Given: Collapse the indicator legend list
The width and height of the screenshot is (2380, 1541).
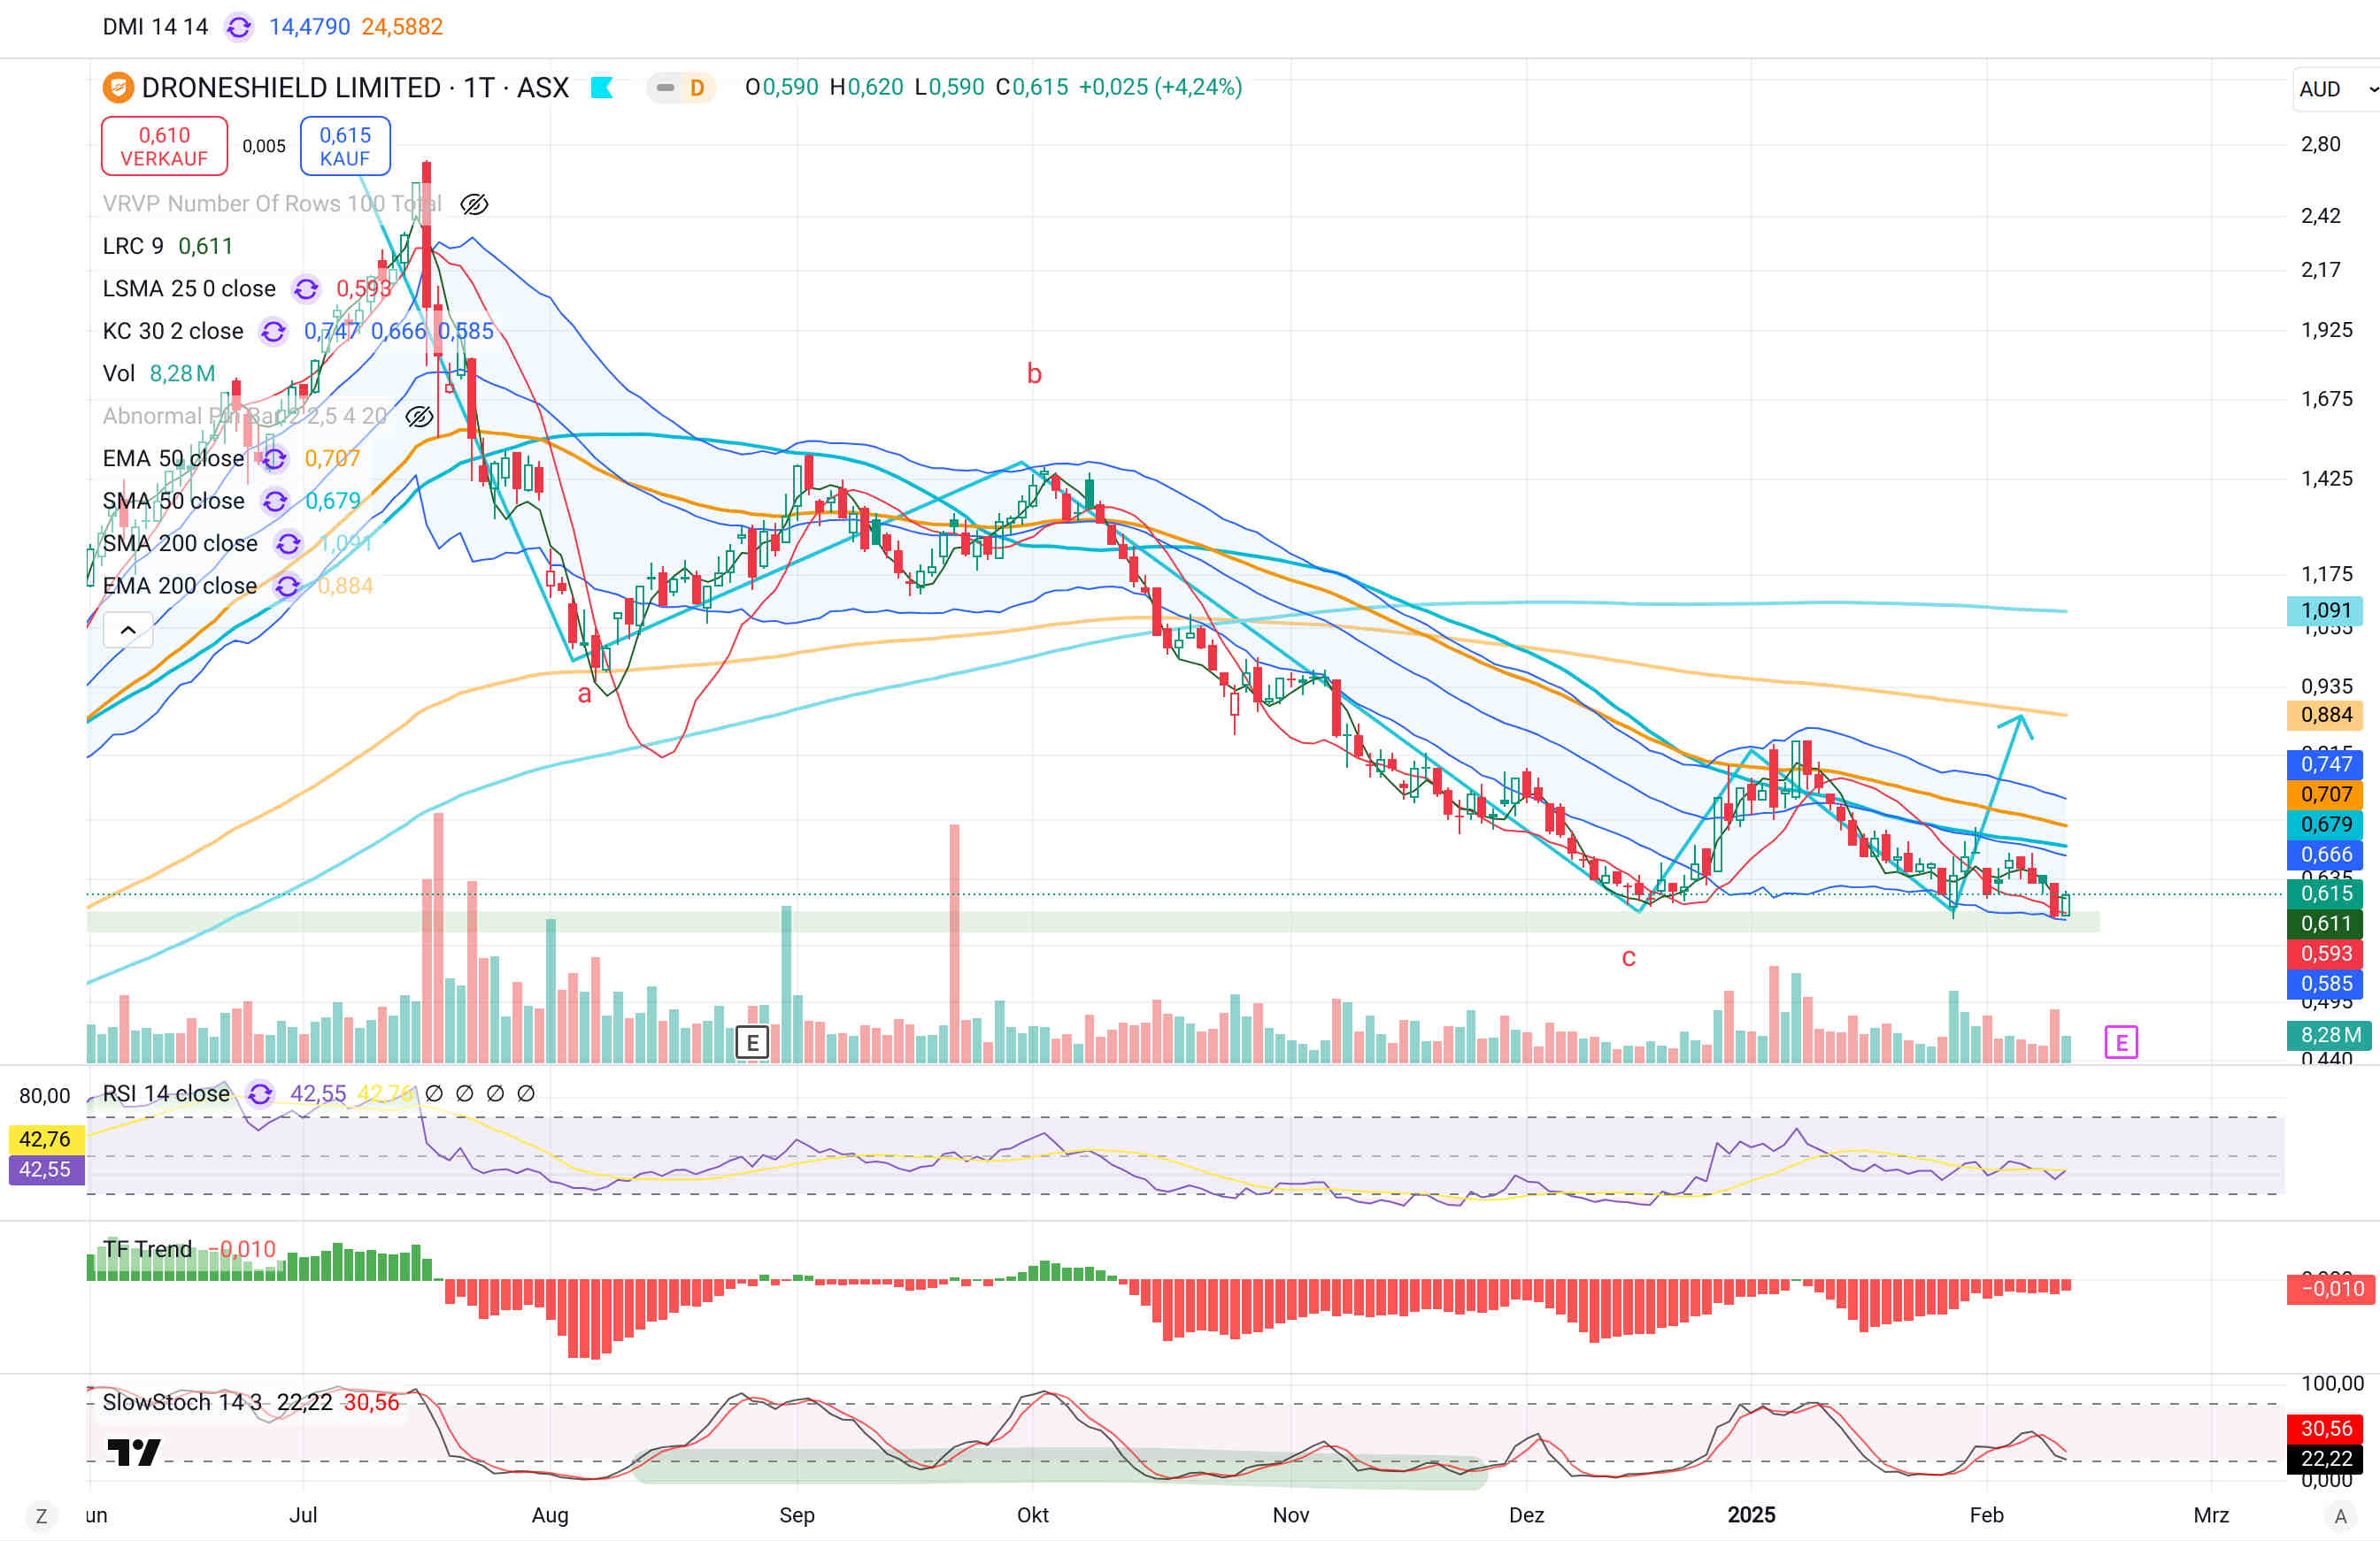Looking at the screenshot, I should 128,630.
